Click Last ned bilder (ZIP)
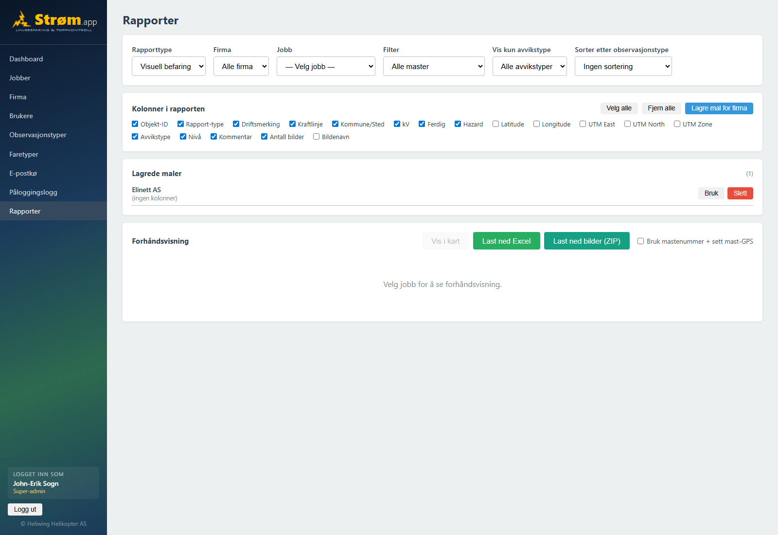Viewport: 778px width, 535px height. click(x=587, y=241)
